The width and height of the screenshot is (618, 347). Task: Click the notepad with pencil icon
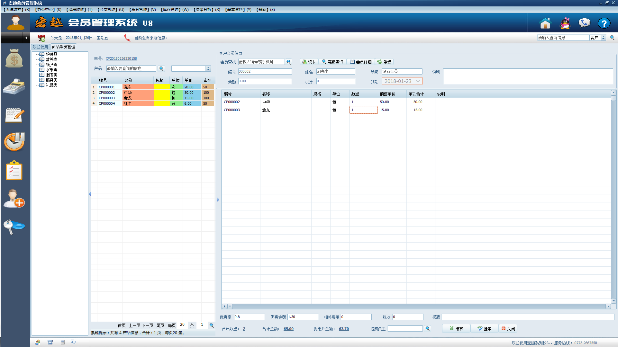point(14,115)
